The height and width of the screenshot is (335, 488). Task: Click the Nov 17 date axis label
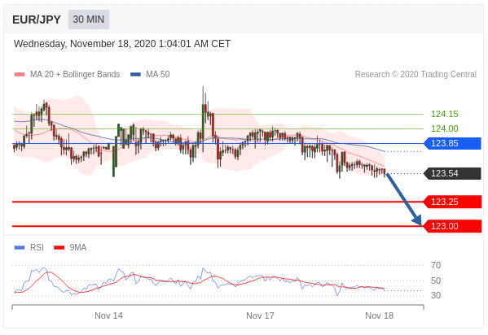point(260,315)
